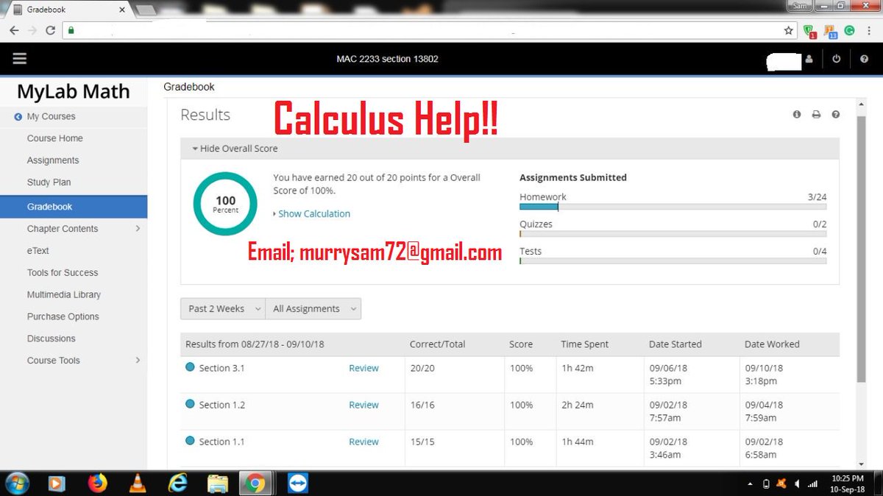Click the Date Worked column header
The width and height of the screenshot is (883, 496).
772,344
